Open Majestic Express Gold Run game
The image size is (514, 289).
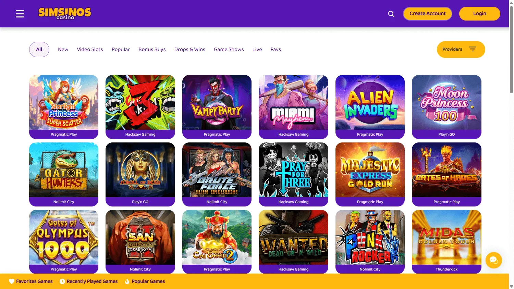[370, 174]
